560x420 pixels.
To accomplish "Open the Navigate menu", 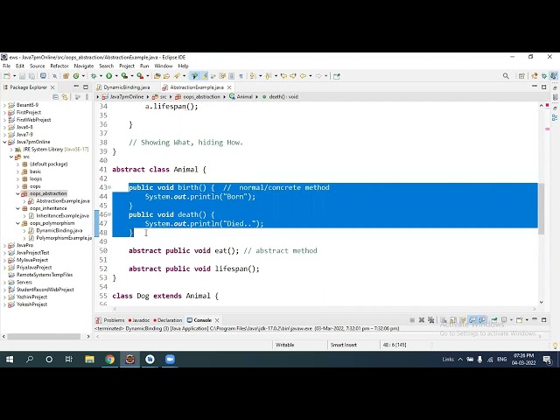I will point(84,66).
